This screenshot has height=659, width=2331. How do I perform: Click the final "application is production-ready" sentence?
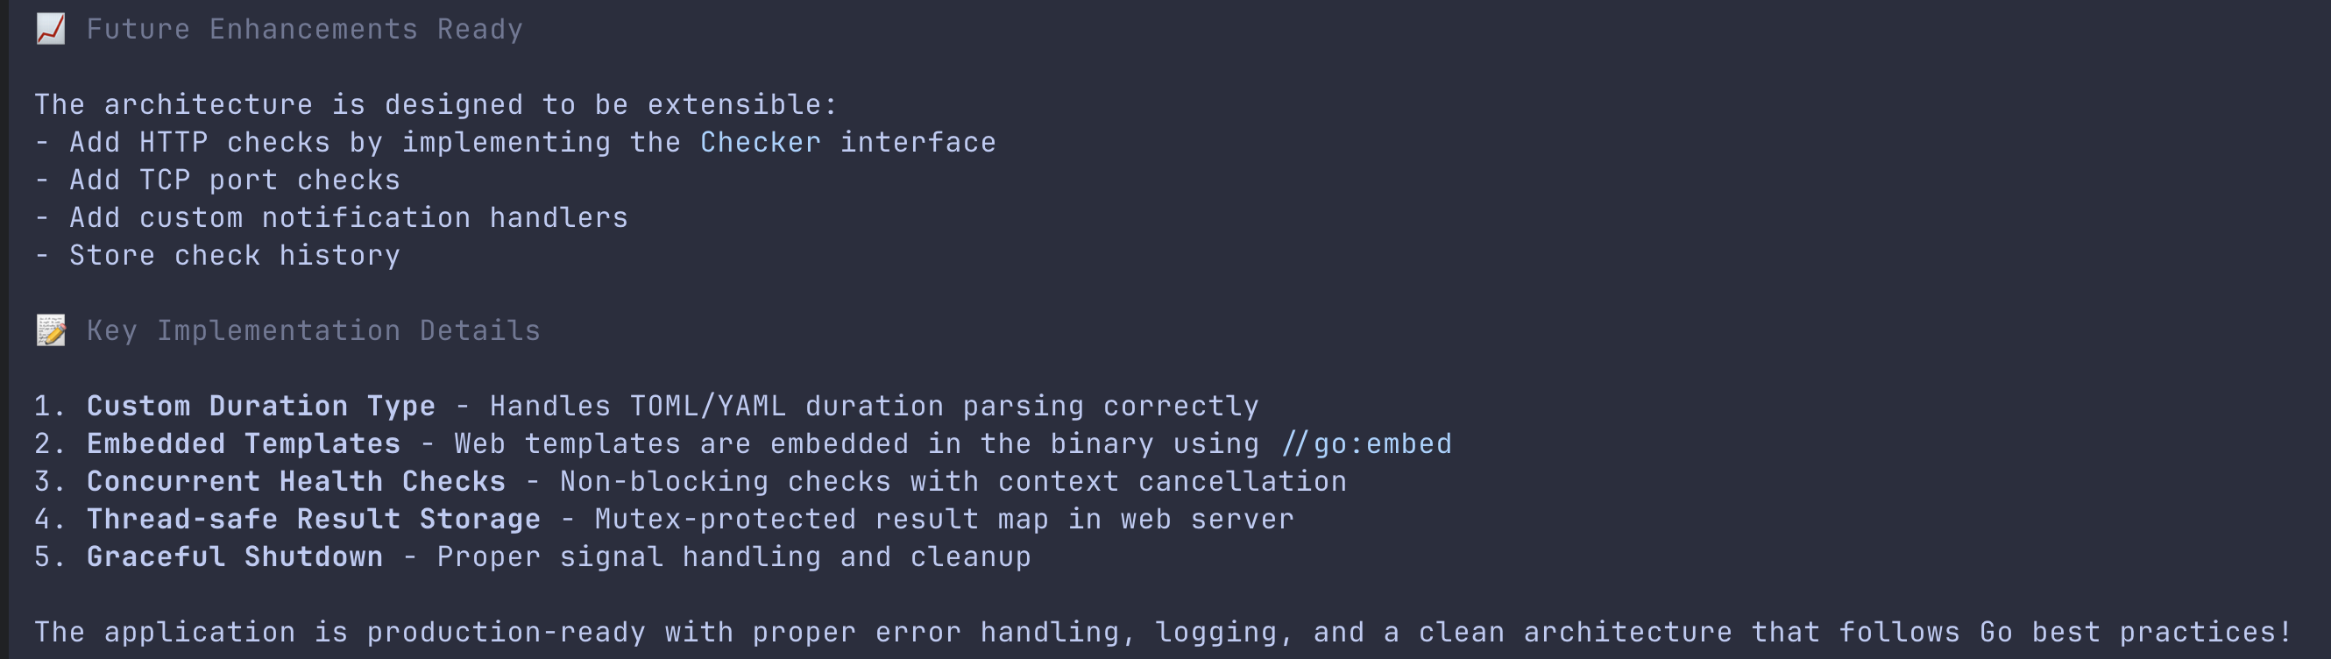click(x=1163, y=632)
